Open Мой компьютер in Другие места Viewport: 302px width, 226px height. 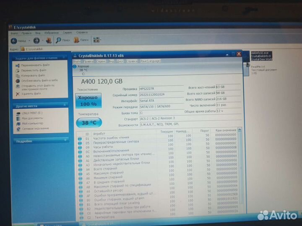pyautogui.click(x=32, y=123)
